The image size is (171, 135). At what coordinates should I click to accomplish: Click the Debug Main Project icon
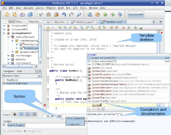(x=113, y=14)
